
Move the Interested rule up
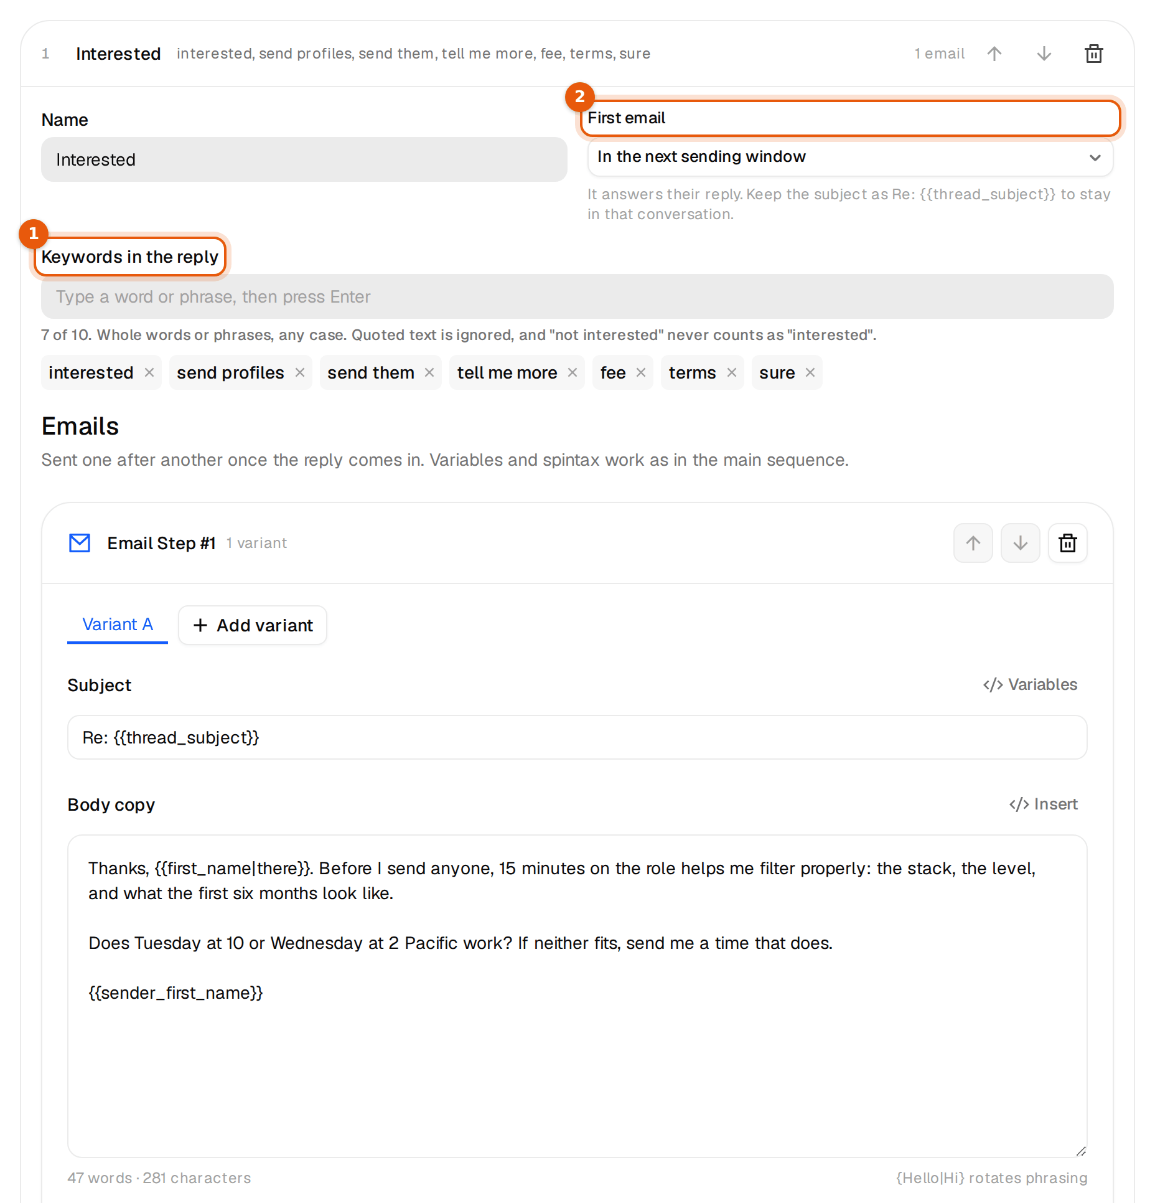pyautogui.click(x=994, y=54)
